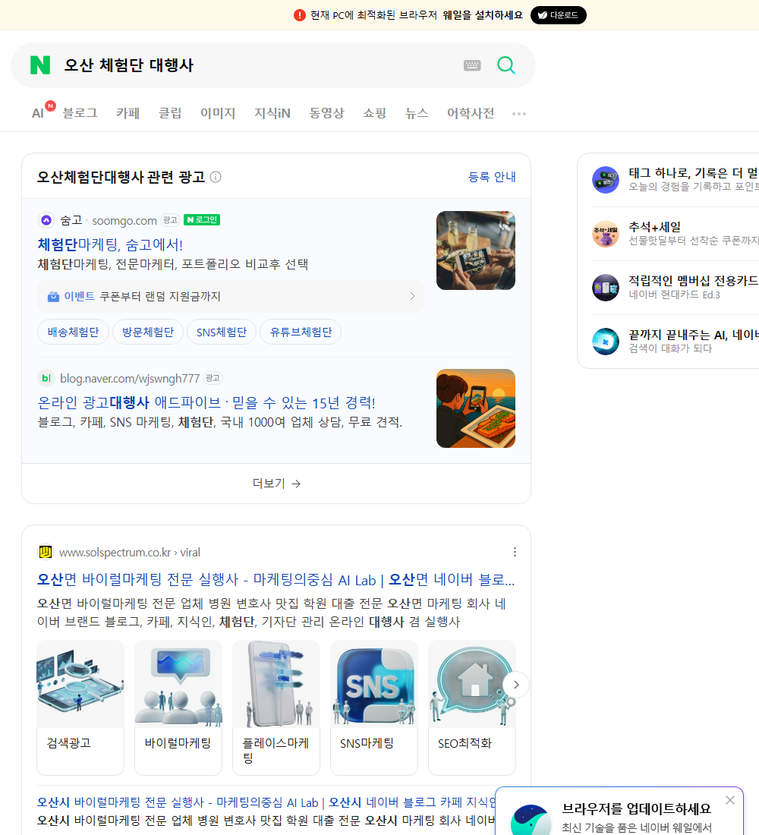This screenshot has width=759, height=835.
Task: Open the three-dot menu of solspectrum result
Action: [515, 552]
